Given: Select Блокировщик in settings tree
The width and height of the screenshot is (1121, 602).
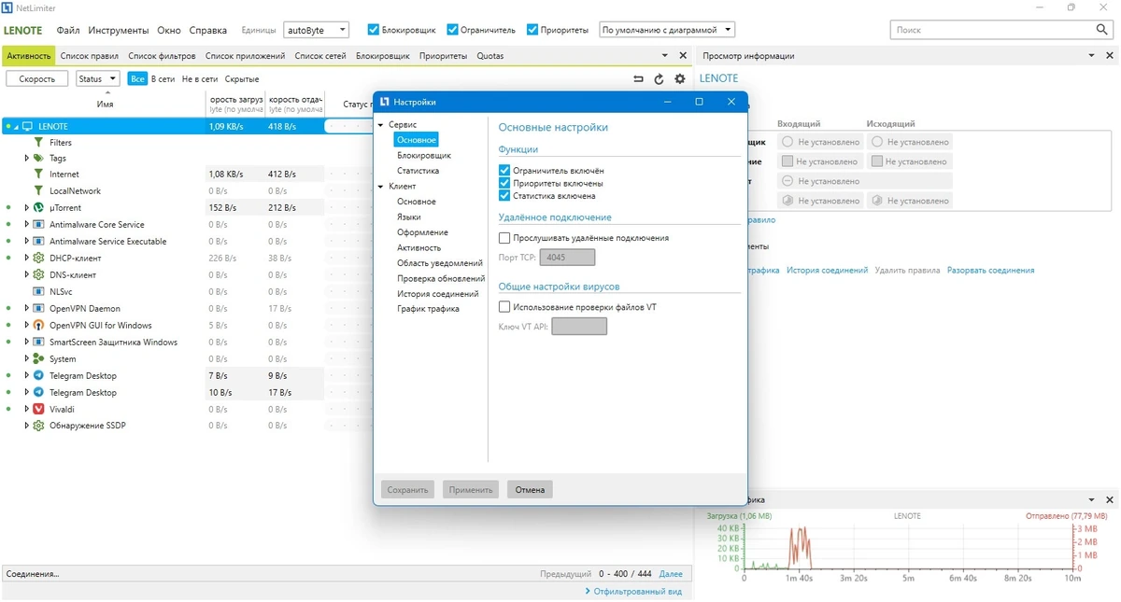Looking at the screenshot, I should [423, 156].
